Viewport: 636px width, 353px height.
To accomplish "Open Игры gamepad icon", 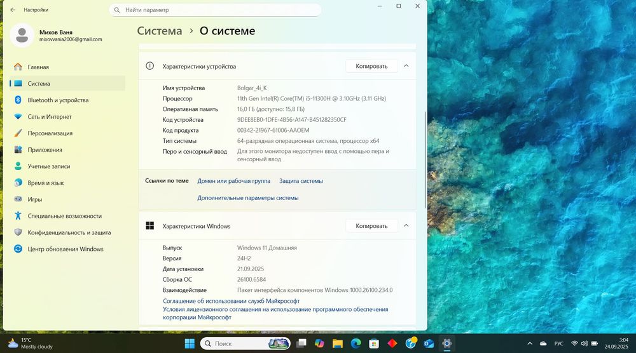I will [x=18, y=199].
